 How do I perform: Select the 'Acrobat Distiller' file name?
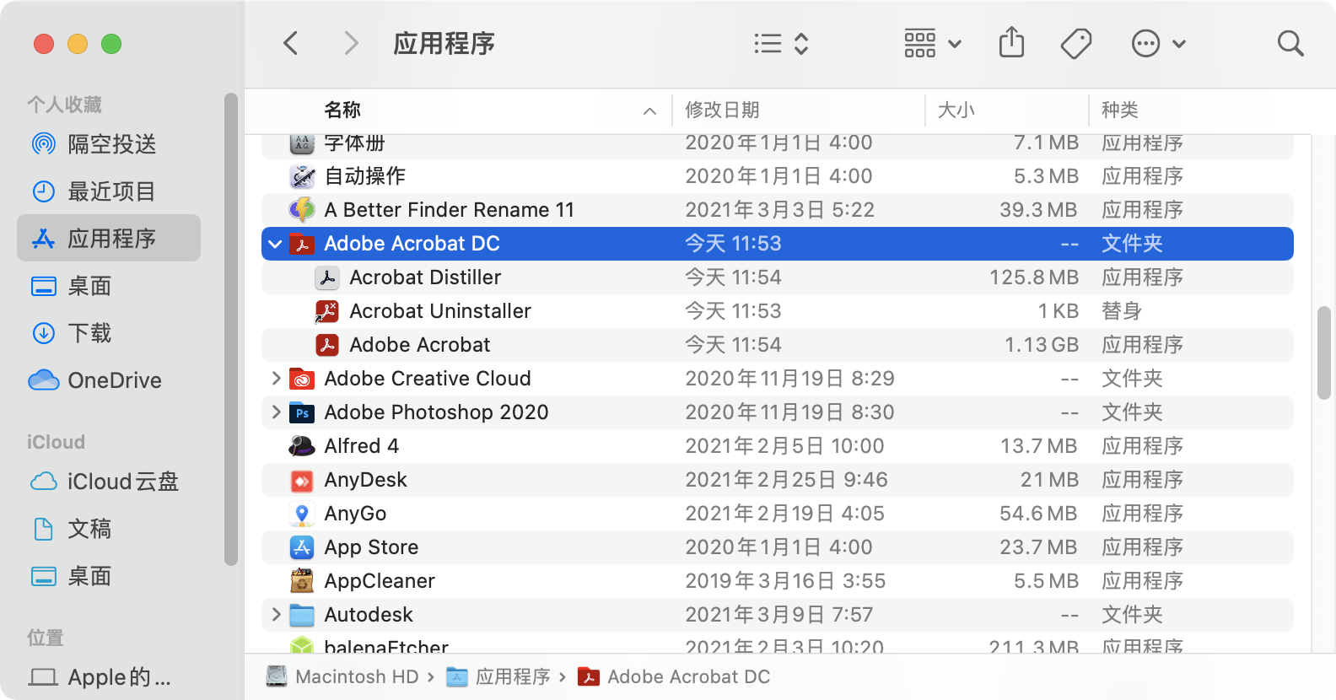tap(425, 277)
